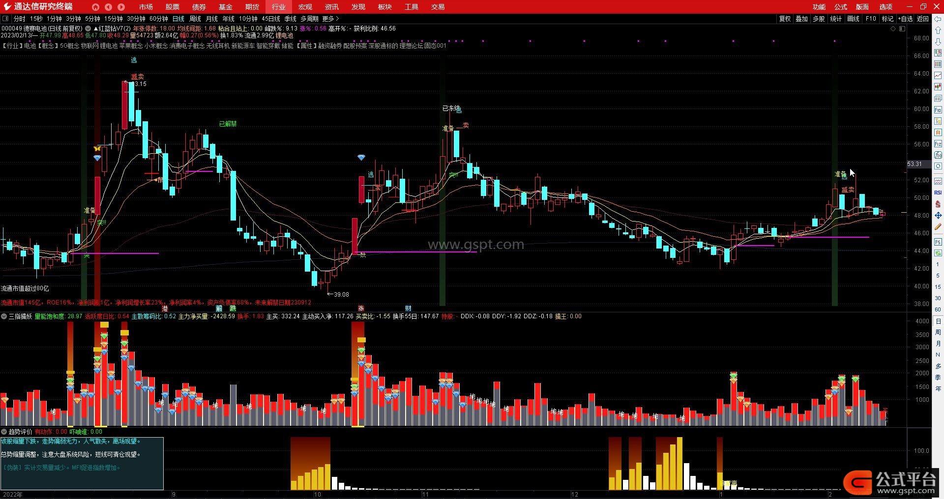
Task: Click the 画线 button
Action: click(x=854, y=19)
